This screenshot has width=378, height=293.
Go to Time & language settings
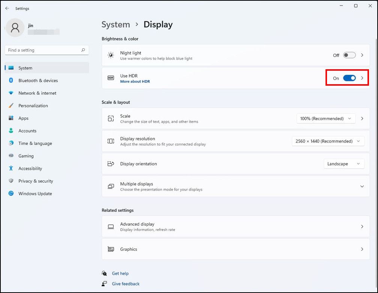pos(35,143)
